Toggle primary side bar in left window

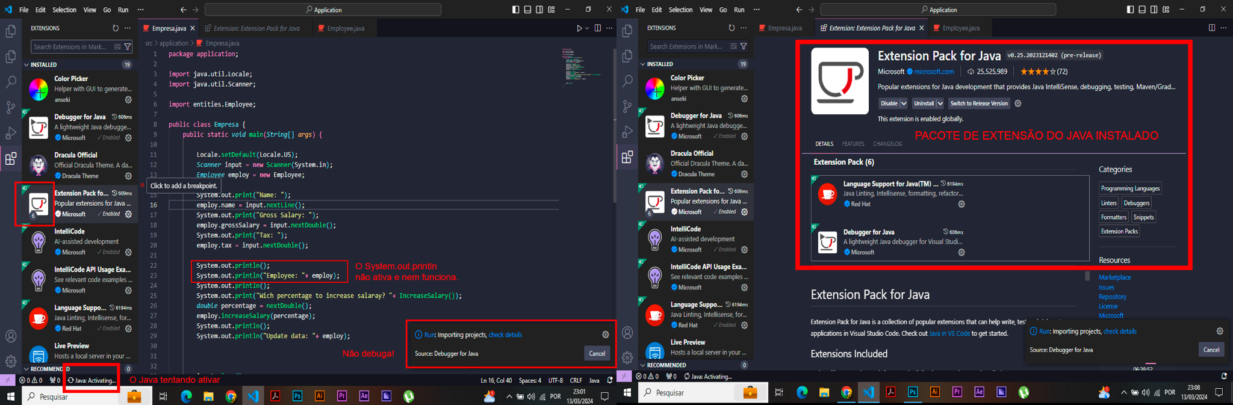coord(516,10)
